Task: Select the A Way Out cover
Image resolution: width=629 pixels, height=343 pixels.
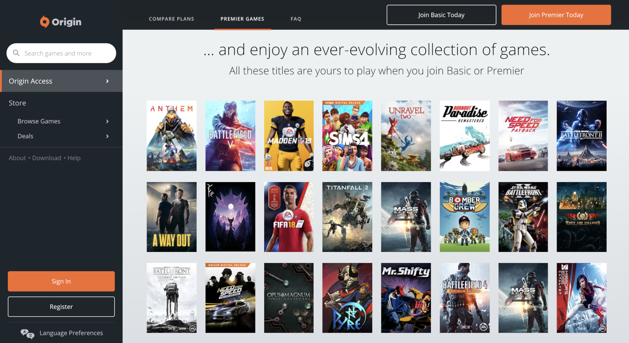Action: coord(171,217)
